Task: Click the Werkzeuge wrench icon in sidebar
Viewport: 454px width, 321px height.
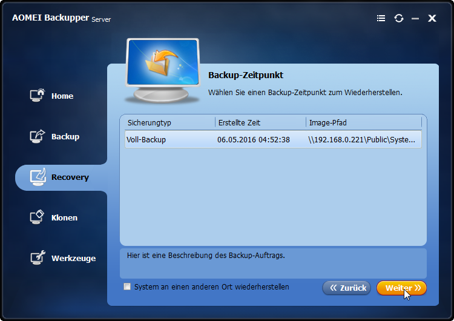Action: [x=38, y=257]
